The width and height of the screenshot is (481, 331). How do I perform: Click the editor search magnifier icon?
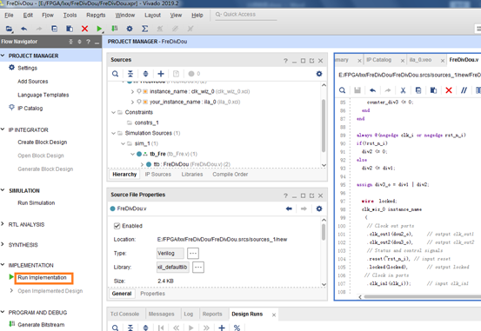[343, 90]
